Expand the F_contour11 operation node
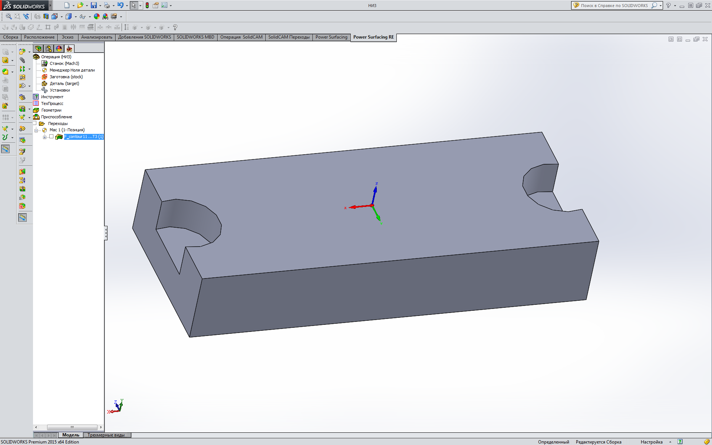 pos(45,137)
